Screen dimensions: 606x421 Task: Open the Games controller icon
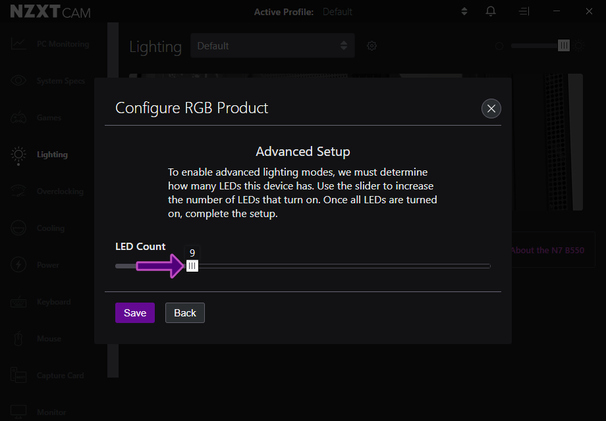(x=18, y=118)
